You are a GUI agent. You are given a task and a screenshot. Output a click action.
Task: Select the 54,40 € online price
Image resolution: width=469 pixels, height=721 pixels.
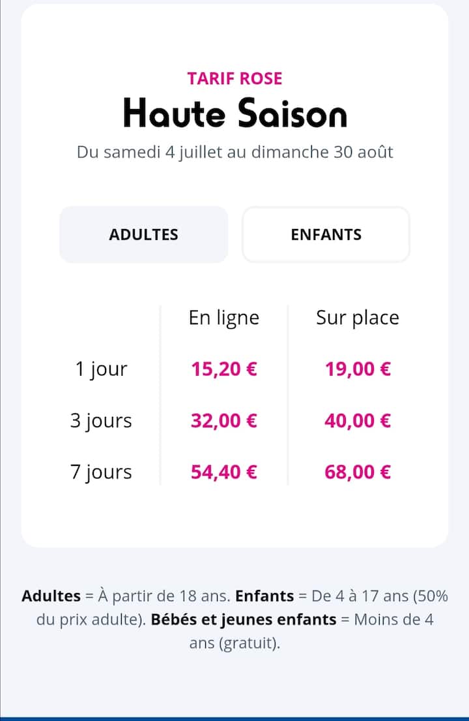pos(224,472)
